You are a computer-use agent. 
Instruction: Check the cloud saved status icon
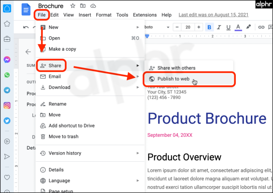93,6
